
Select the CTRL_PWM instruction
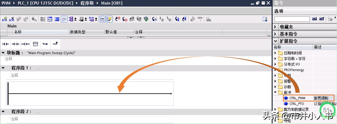[297, 98]
